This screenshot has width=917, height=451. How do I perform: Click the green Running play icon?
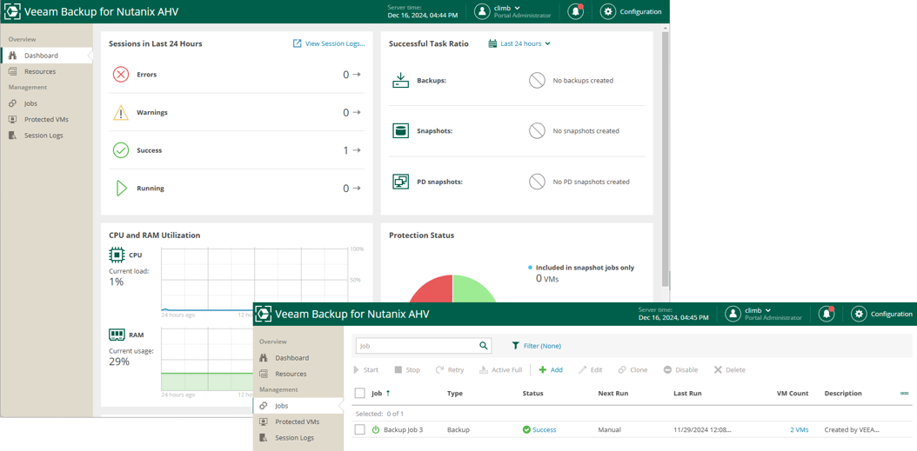pos(121,188)
